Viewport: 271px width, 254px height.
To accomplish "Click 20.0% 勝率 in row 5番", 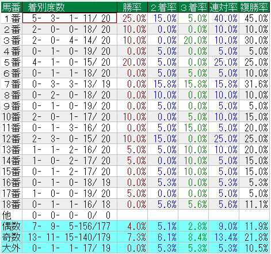I will (132, 62).
